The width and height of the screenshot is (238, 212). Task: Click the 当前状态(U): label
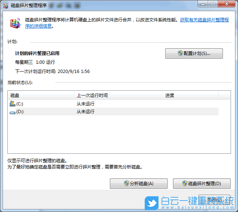[20, 83]
